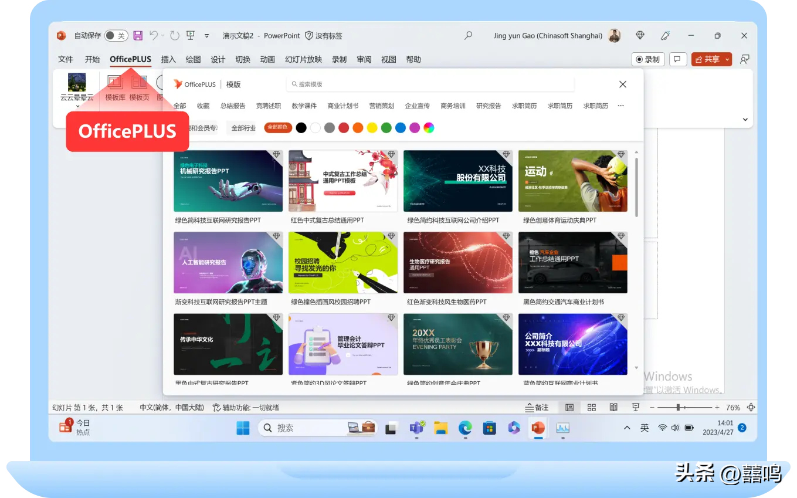Start slideshow icon in status bar
The image size is (797, 498).
[x=635, y=407]
